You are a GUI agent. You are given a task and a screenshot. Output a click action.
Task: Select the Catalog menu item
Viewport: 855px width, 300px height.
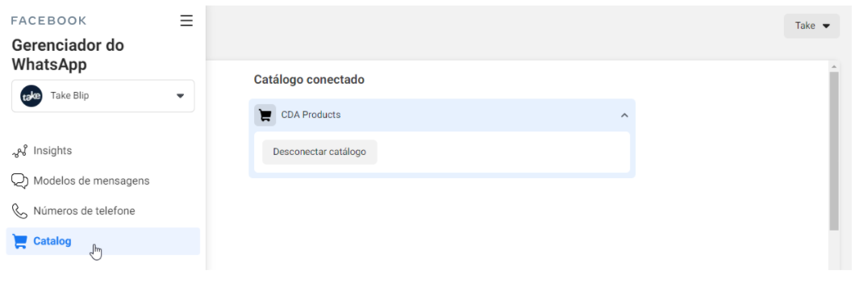(103, 241)
